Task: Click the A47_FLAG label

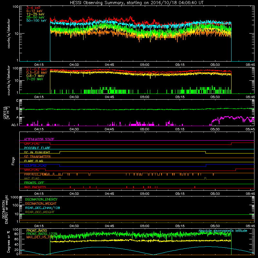Action: [32, 178]
